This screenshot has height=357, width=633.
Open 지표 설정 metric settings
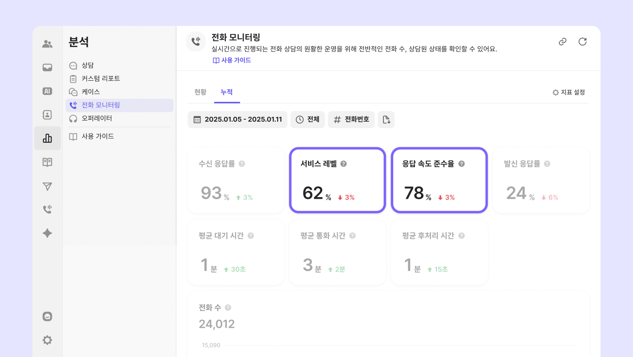pyautogui.click(x=569, y=92)
